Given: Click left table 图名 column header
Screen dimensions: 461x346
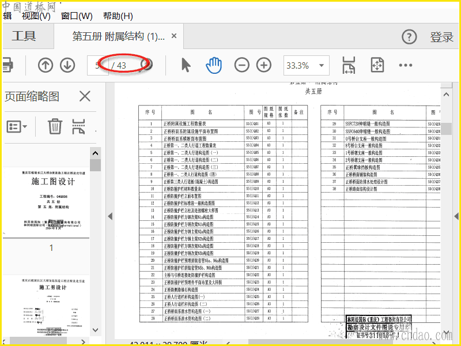Looking at the screenshot, I should coord(203,112).
